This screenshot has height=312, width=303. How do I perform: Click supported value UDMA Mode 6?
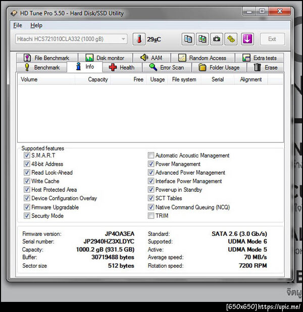click(x=247, y=241)
